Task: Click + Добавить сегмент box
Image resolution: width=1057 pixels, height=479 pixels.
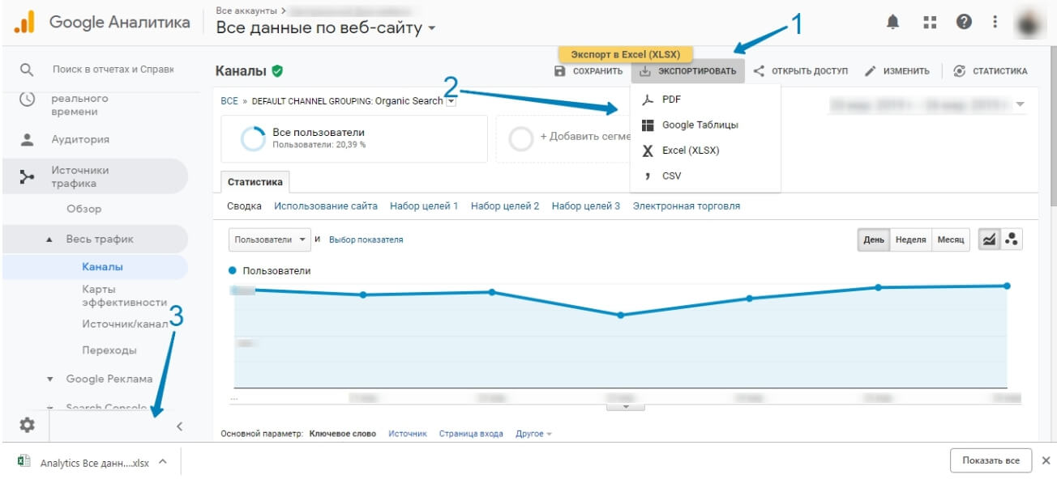Action: (563, 138)
